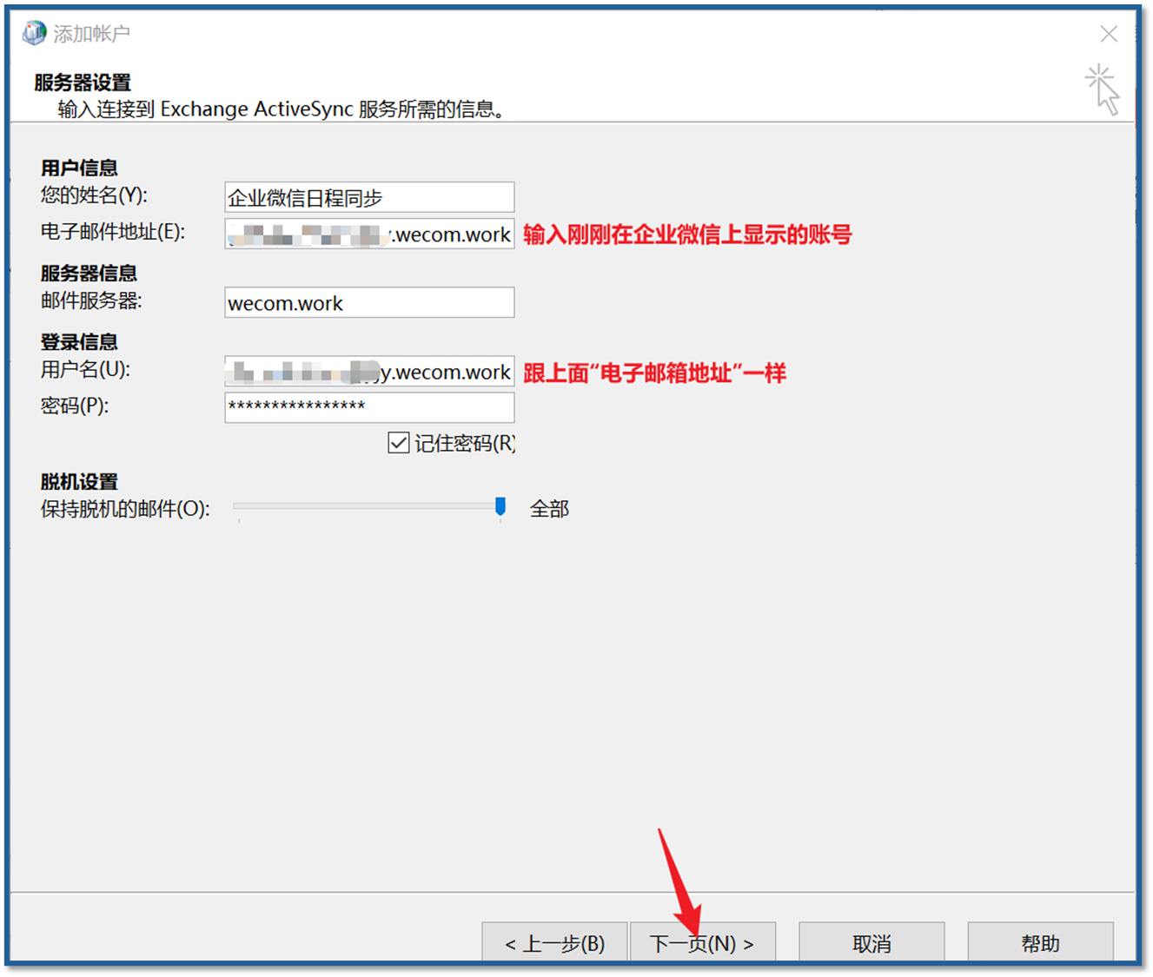Click the 您的姓名 name field
The height and width of the screenshot is (977, 1153).
(x=369, y=197)
